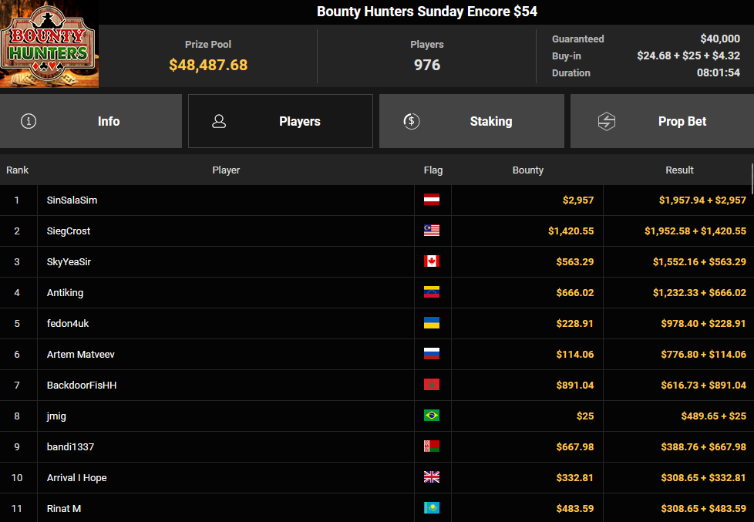Click the Info circle icon
This screenshot has height=522, width=754.
tap(29, 121)
